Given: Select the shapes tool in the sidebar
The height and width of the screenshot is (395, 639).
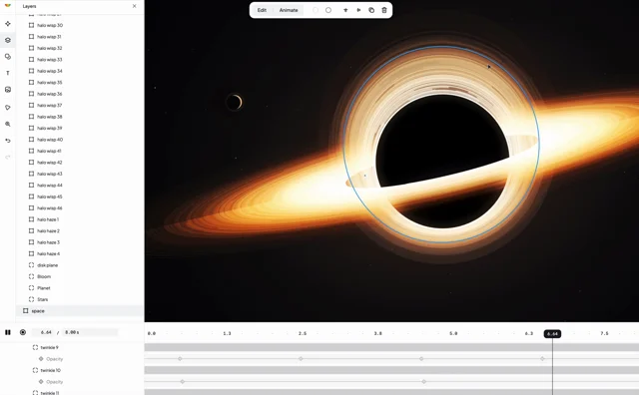Looking at the screenshot, I should pos(8,57).
